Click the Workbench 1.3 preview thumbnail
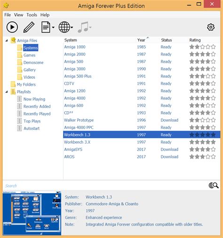223x238 pixels. [x=32, y=213]
